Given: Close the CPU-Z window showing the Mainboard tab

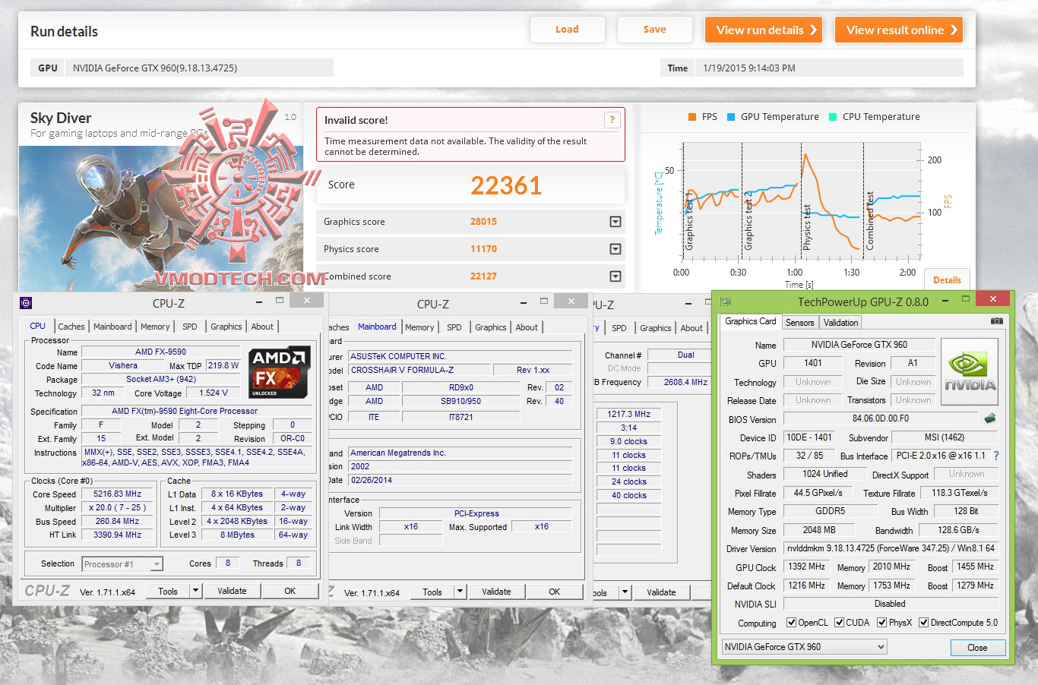Looking at the screenshot, I should 571,301.
